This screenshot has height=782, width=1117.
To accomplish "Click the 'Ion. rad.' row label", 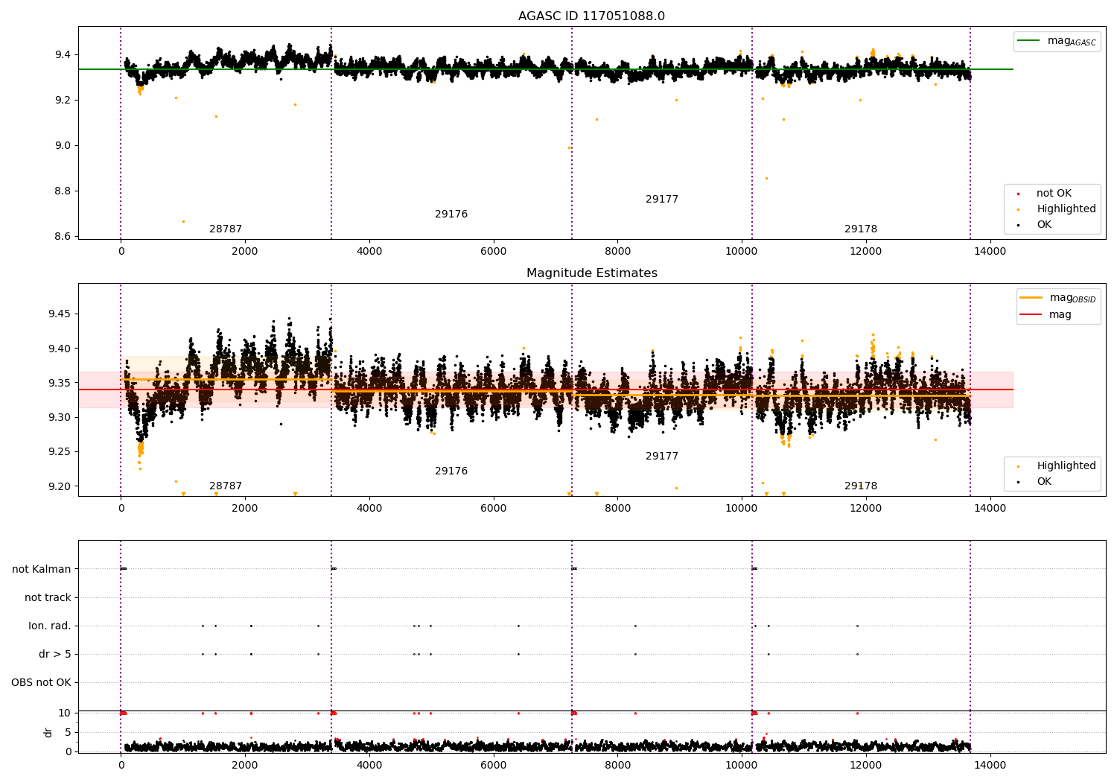I will [x=50, y=626].
